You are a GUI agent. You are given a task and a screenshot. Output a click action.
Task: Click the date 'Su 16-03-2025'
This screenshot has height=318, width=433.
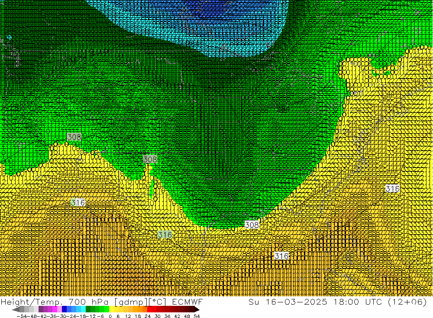click(288, 302)
